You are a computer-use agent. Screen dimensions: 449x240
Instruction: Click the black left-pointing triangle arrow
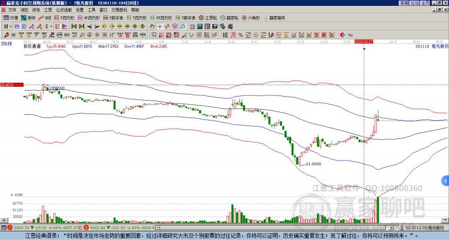[89, 27]
